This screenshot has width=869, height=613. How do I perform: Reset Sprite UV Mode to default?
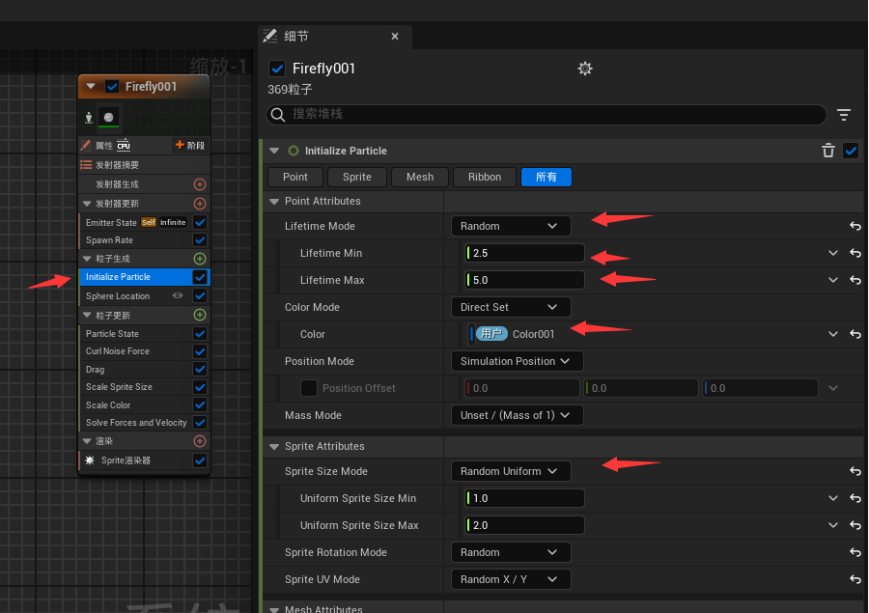click(855, 579)
